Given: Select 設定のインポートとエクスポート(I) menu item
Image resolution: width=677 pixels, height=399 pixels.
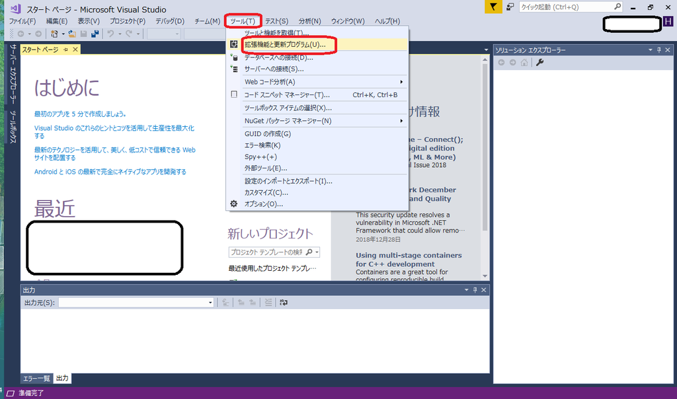Looking at the screenshot, I should [x=317, y=181].
